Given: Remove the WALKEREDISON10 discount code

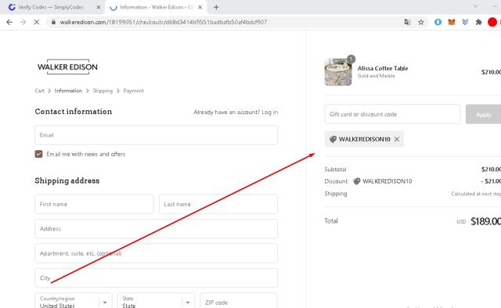Looking at the screenshot, I should (x=397, y=139).
